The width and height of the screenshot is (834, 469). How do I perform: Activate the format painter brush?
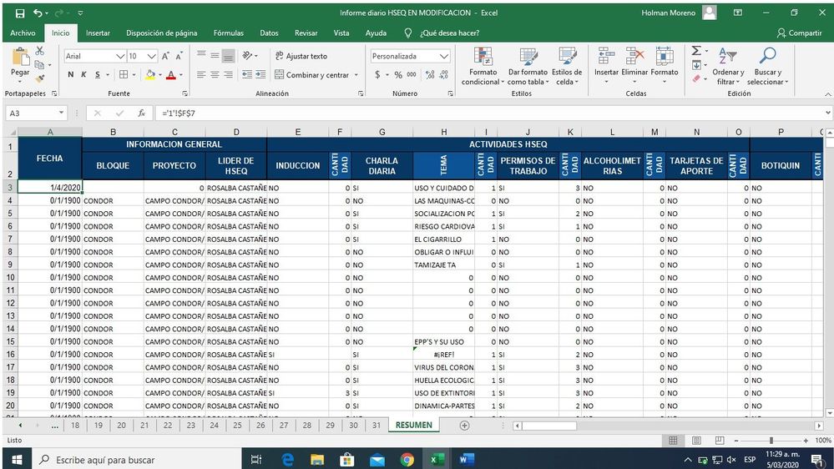40,78
